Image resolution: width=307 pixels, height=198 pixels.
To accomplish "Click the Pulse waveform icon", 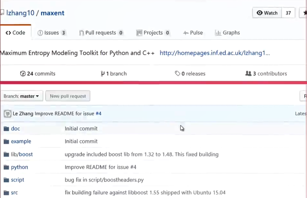I will tap(186, 33).
